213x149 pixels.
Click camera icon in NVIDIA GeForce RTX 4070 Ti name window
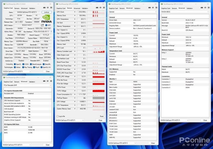tap(44, 8)
